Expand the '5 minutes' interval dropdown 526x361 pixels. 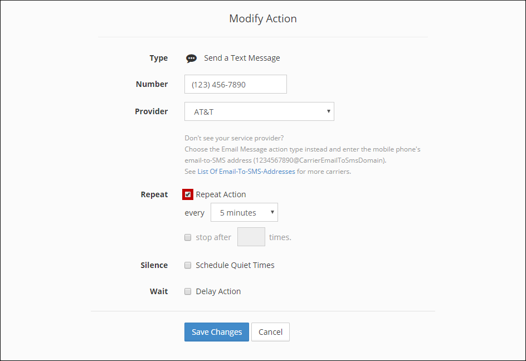click(x=244, y=213)
